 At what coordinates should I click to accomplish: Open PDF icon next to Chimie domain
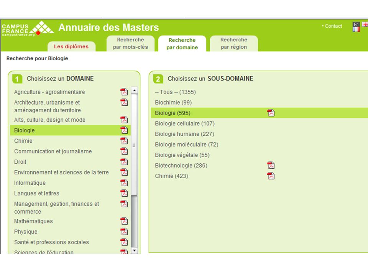coord(124,141)
